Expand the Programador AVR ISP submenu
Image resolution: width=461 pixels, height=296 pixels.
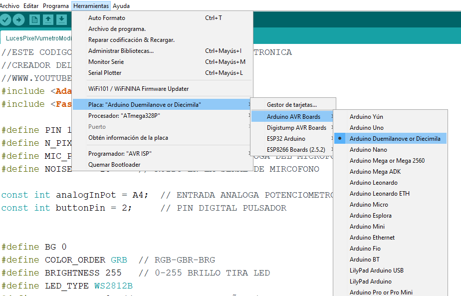163,154
